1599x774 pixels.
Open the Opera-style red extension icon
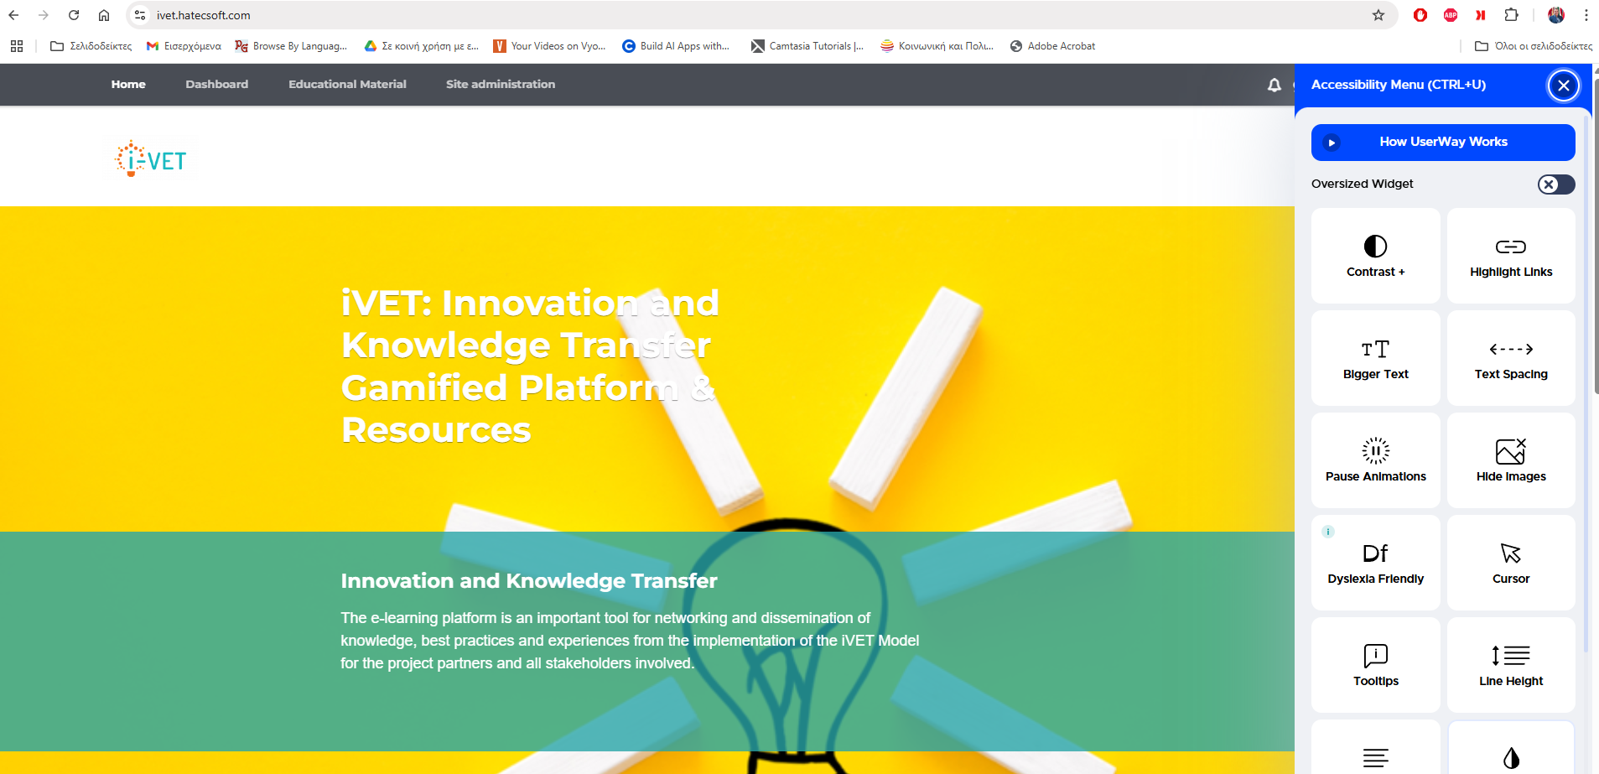coord(1420,15)
